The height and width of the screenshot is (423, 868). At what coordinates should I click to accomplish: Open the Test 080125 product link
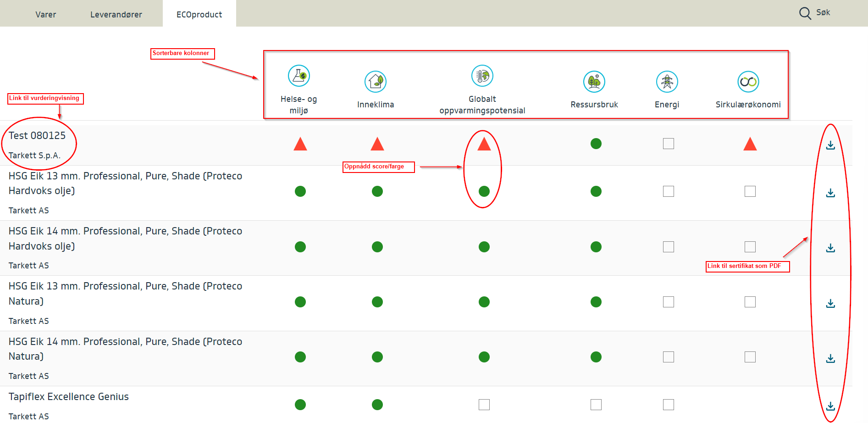click(x=37, y=136)
